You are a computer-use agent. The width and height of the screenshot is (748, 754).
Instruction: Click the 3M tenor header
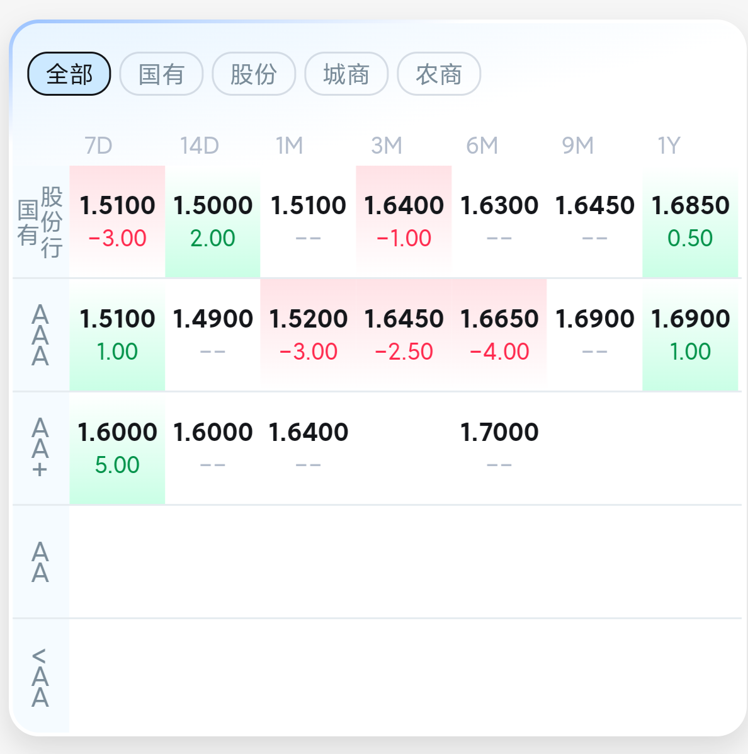[386, 146]
